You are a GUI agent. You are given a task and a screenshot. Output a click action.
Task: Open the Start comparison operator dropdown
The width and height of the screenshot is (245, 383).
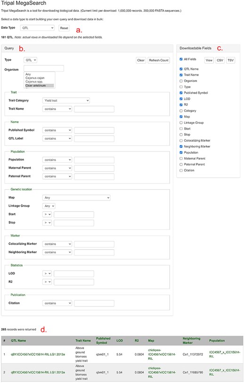pos(47,214)
